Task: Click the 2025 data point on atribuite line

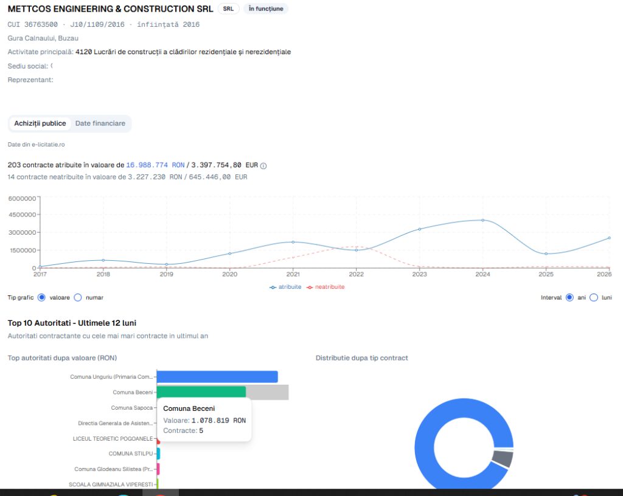Action: [546, 254]
